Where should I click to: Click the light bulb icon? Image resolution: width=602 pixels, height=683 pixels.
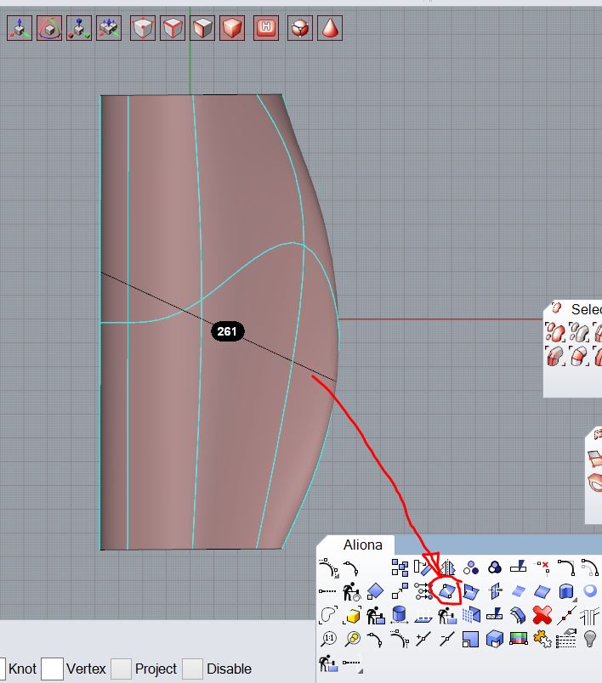pos(590,639)
